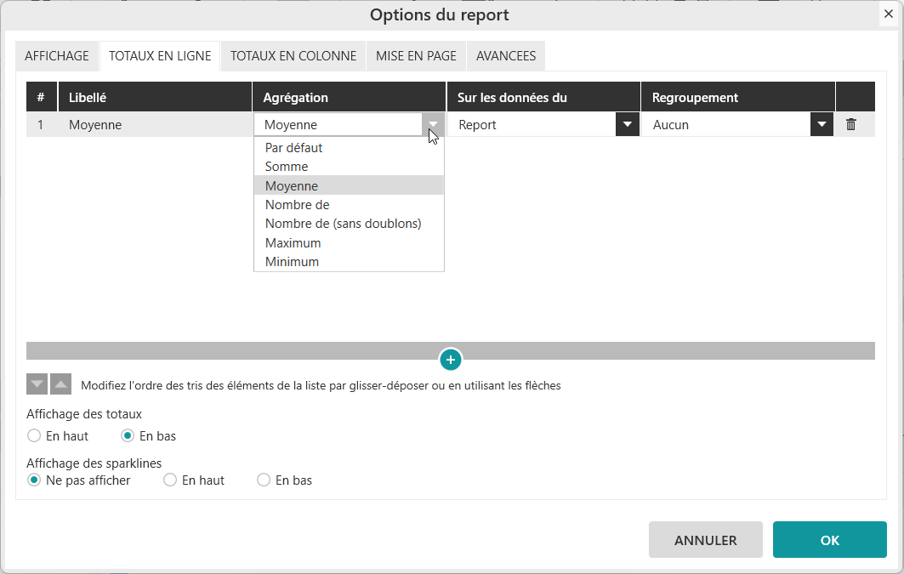Close the Options du report dialog

click(x=888, y=14)
